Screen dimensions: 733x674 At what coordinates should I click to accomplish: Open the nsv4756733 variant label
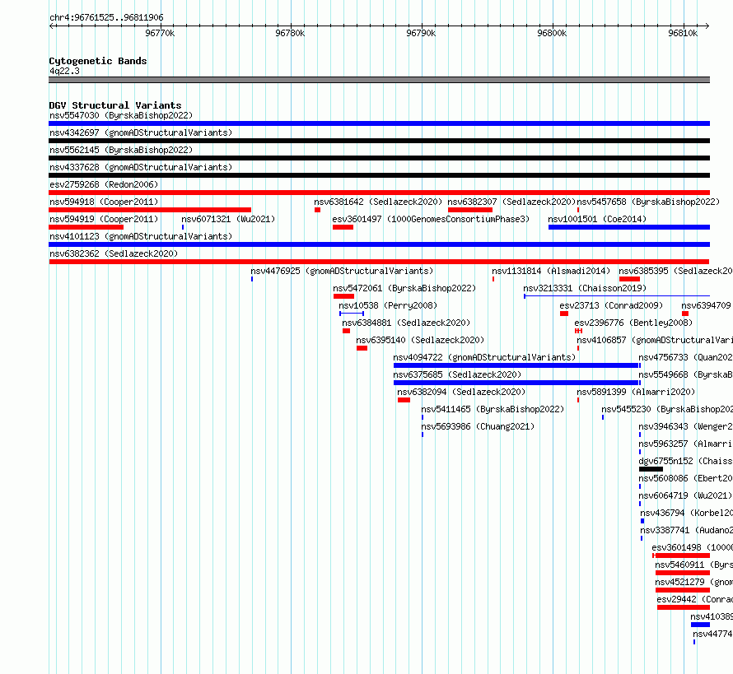click(685, 357)
